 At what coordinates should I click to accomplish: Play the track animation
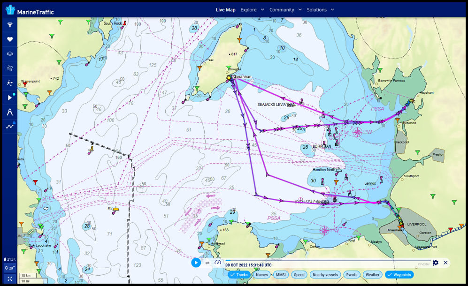196,263
